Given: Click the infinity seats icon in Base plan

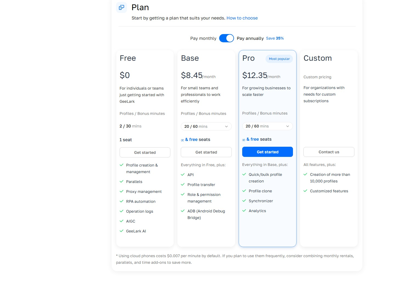Looking at the screenshot, I should 182,140.
